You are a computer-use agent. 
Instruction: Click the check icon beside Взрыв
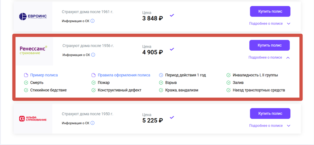[161, 83]
